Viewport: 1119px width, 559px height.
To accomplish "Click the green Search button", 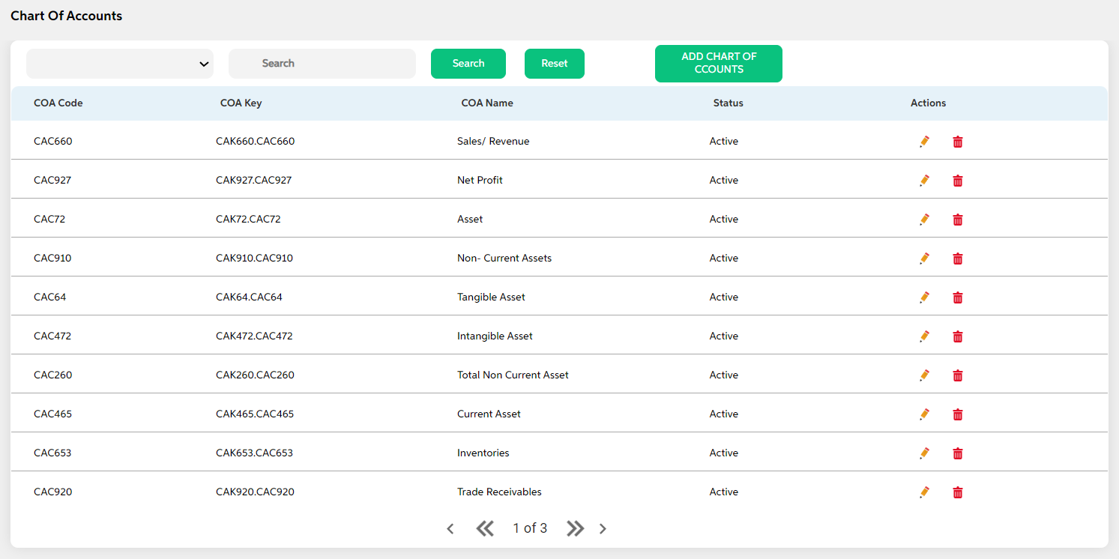I will (468, 64).
